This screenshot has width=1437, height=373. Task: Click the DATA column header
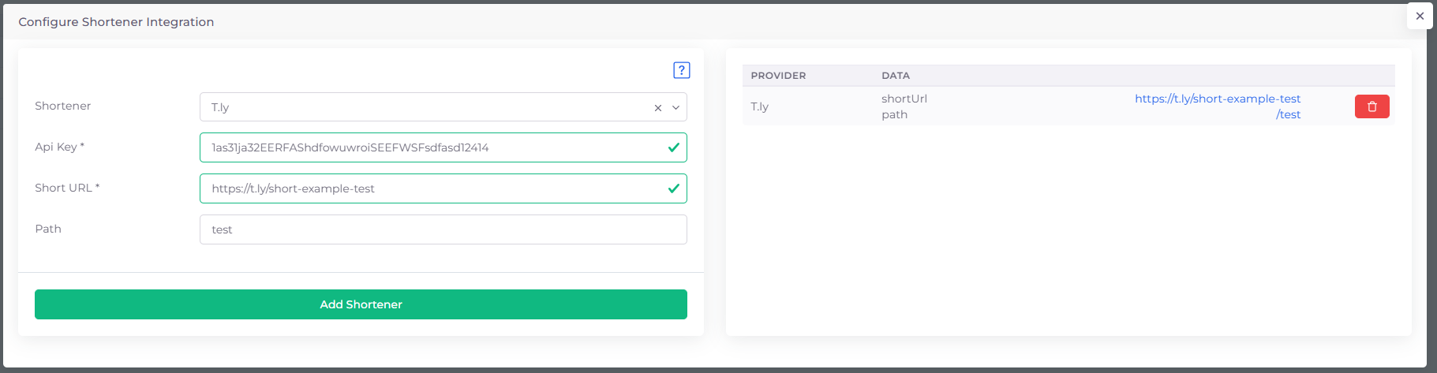[896, 76]
